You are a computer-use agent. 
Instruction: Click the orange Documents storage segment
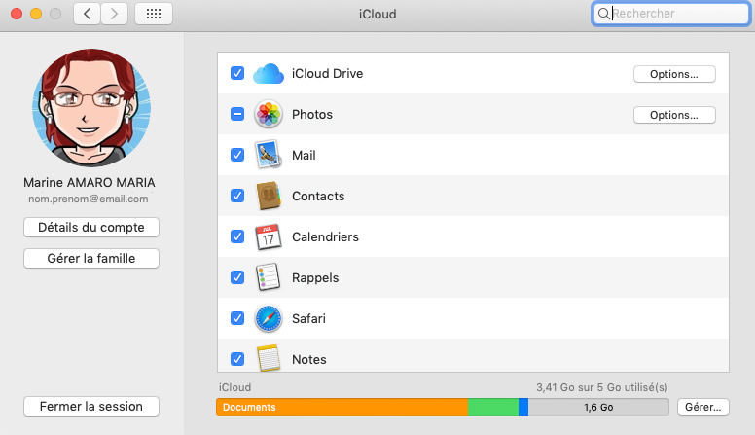coord(342,407)
